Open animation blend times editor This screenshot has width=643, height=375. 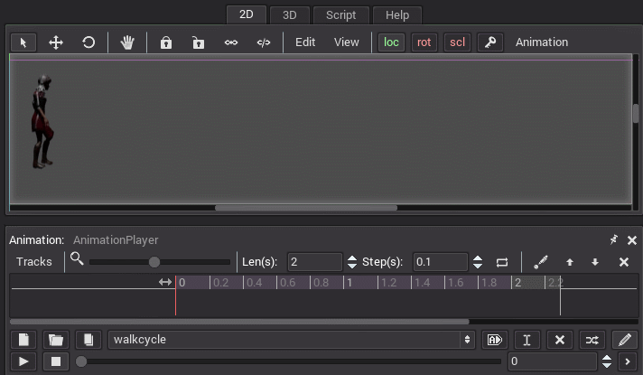click(592, 340)
